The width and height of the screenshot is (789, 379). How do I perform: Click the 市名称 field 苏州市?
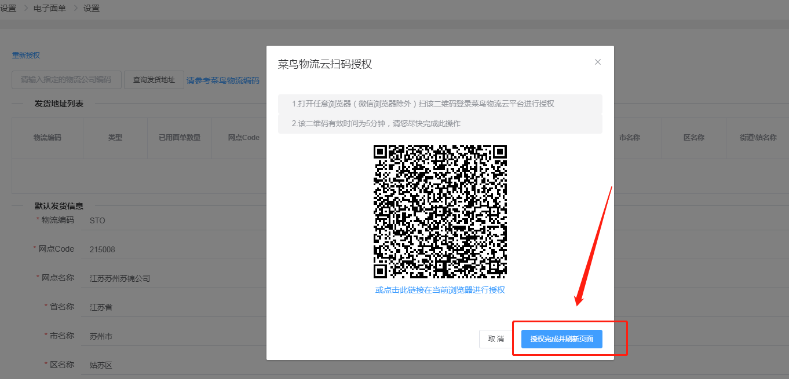(174, 336)
